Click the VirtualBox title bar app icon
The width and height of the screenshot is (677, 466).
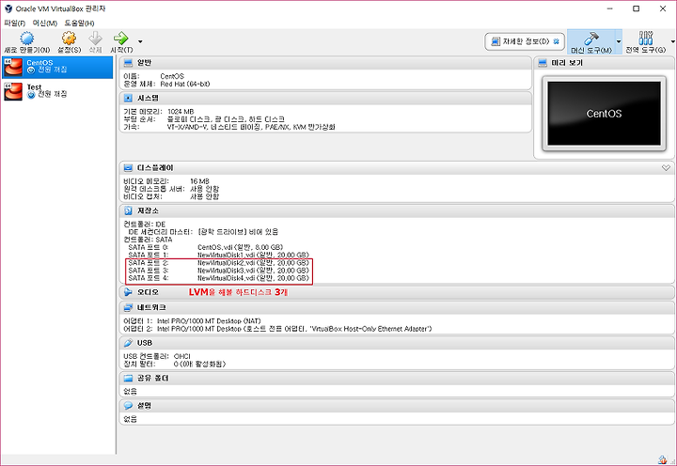coord(8,8)
